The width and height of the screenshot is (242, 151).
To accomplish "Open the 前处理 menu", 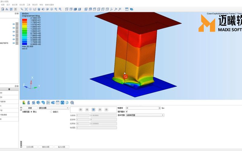I will [x=15, y=5].
